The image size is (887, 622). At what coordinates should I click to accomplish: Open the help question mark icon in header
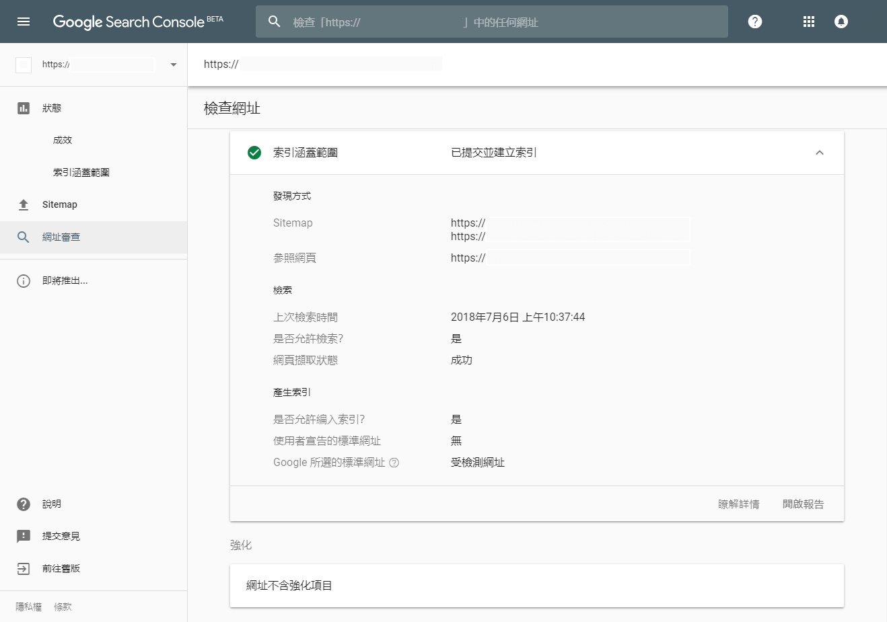[x=755, y=22]
